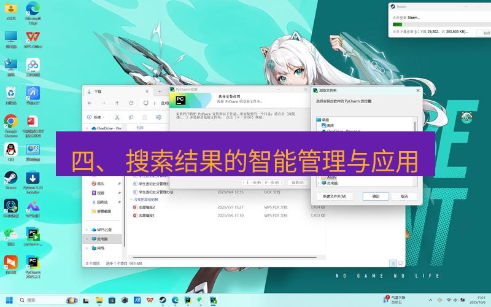491x307 pixels.
Task: Launch Steam from the desktop shortcut
Action: click(11, 180)
